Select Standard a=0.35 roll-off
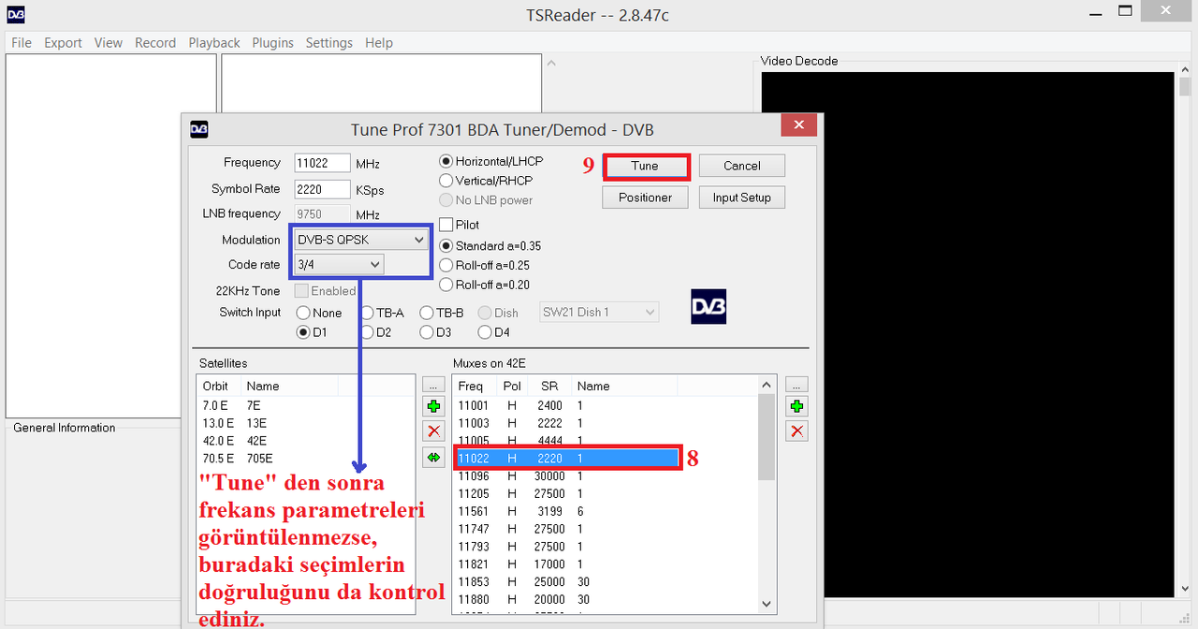 490,246
